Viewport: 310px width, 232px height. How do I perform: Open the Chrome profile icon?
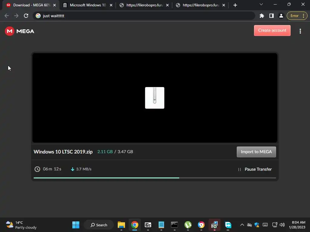click(x=281, y=16)
